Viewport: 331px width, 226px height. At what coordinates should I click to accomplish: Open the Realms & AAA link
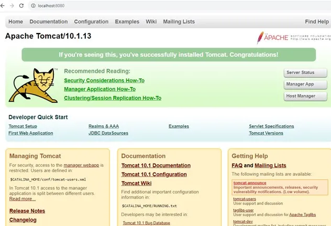pyautogui.click(x=104, y=126)
